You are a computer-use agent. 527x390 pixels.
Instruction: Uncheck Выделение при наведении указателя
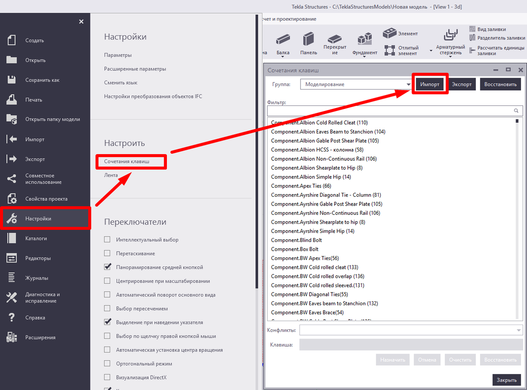pyautogui.click(x=107, y=322)
